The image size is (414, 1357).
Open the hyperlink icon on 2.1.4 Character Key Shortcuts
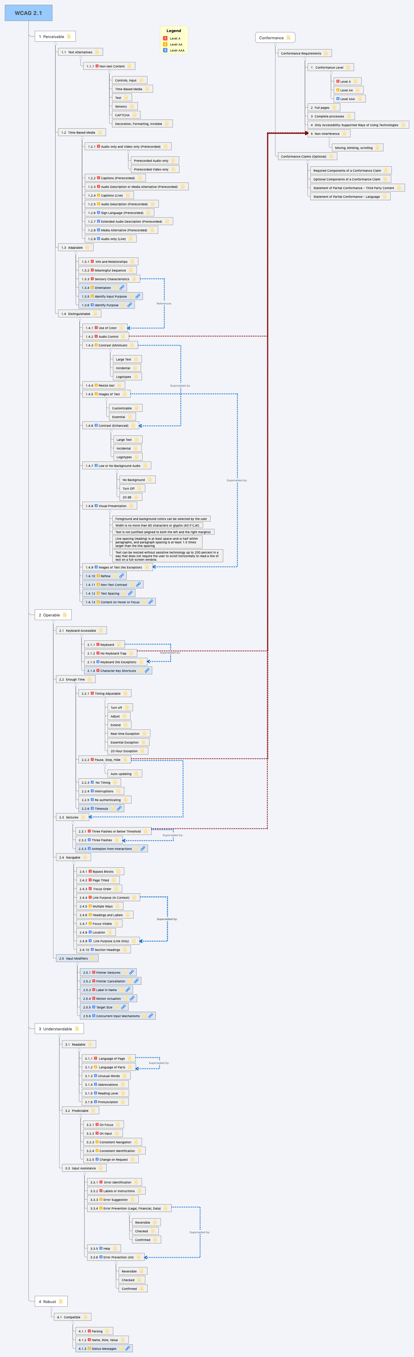click(x=147, y=671)
